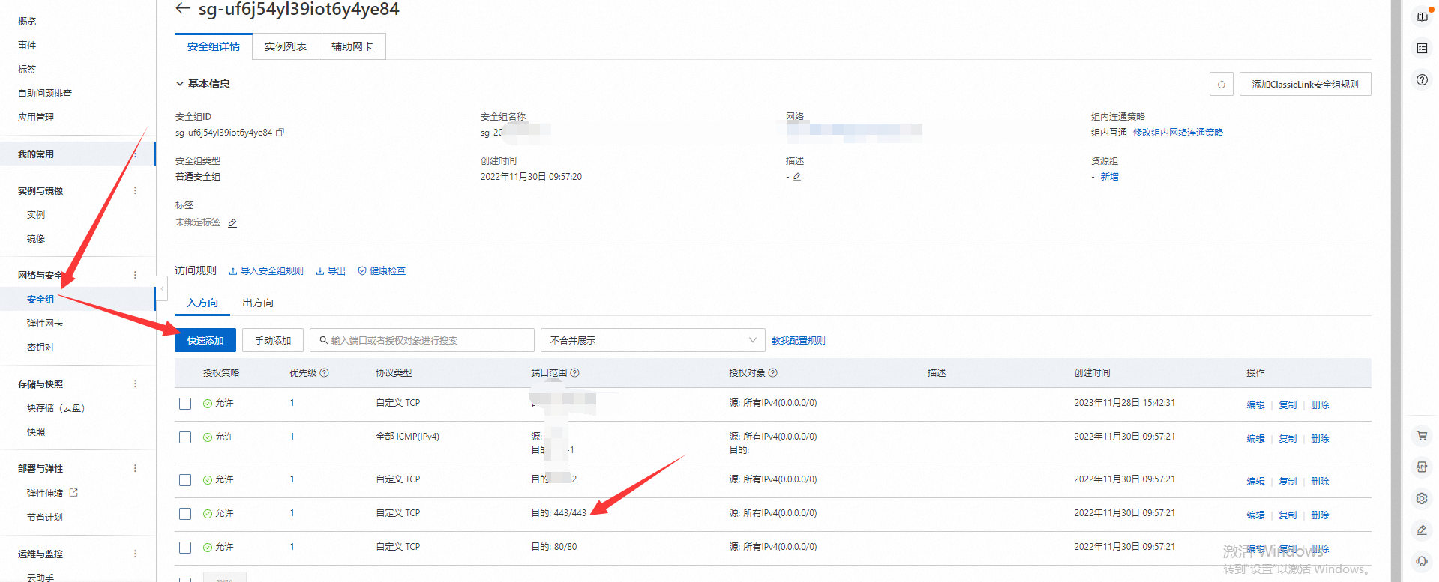The image size is (1439, 582).
Task: Click the 快速添加 button
Action: (205, 340)
